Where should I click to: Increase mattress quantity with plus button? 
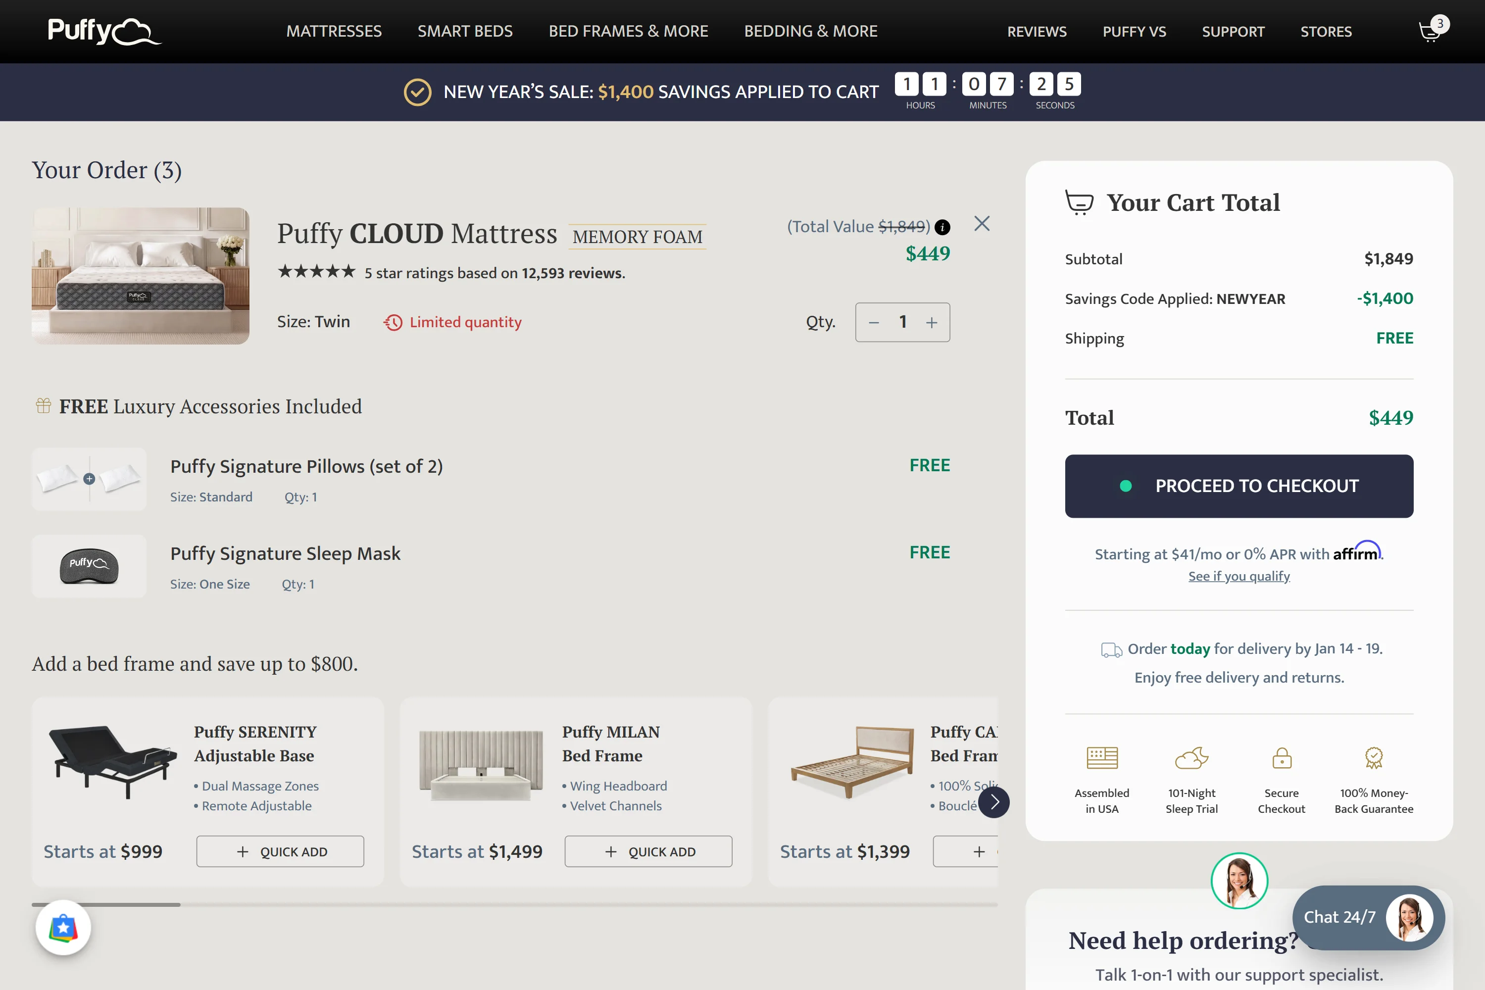tap(932, 323)
